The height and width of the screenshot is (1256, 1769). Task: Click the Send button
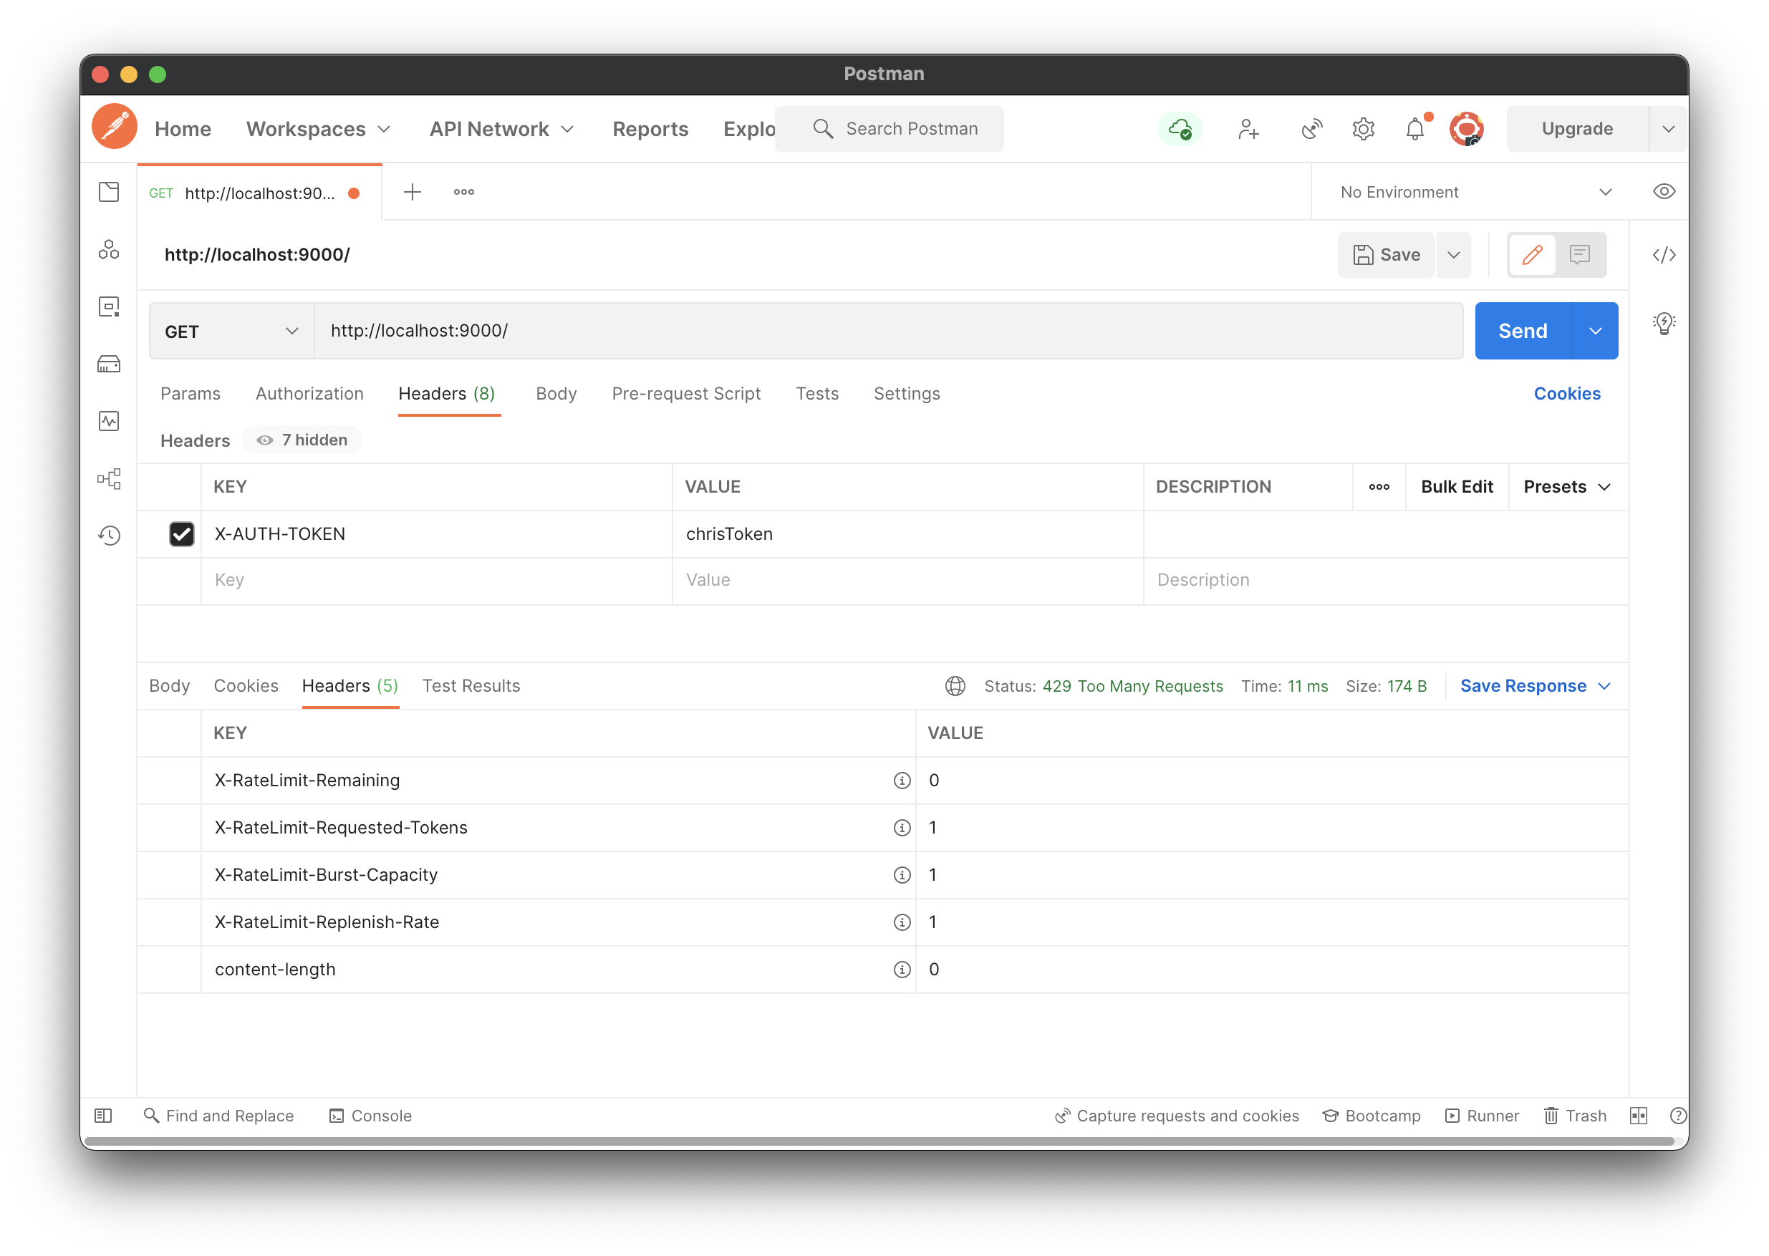(x=1522, y=331)
